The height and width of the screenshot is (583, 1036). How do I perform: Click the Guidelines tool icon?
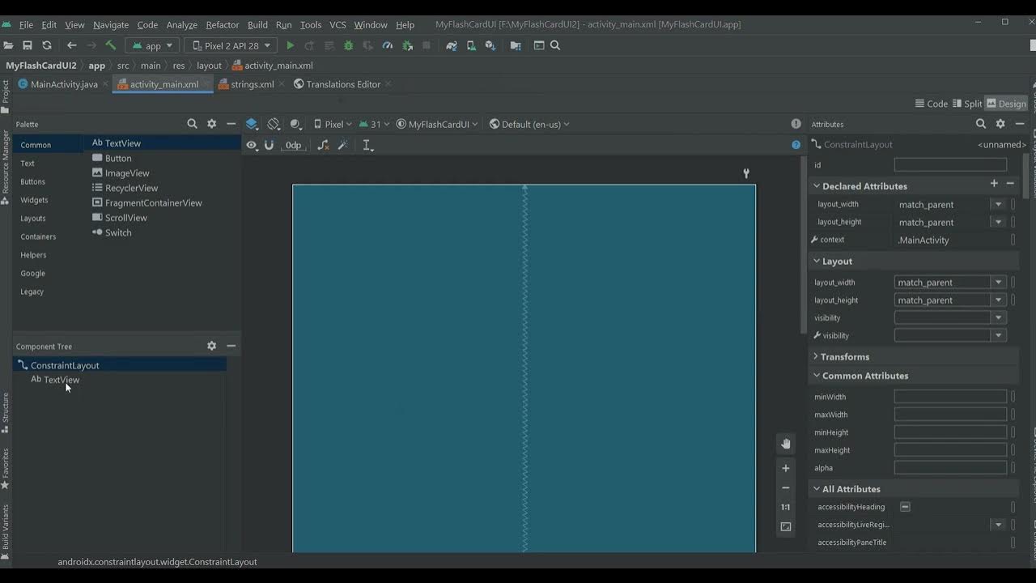pos(367,145)
